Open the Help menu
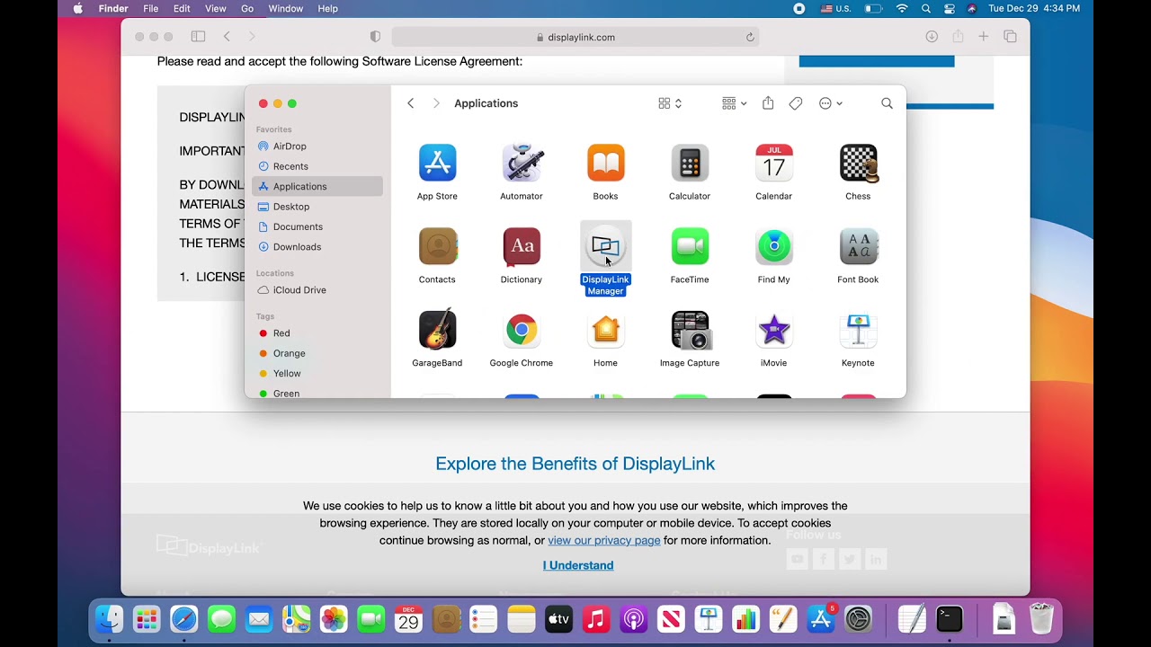This screenshot has height=647, width=1151. pyautogui.click(x=328, y=8)
